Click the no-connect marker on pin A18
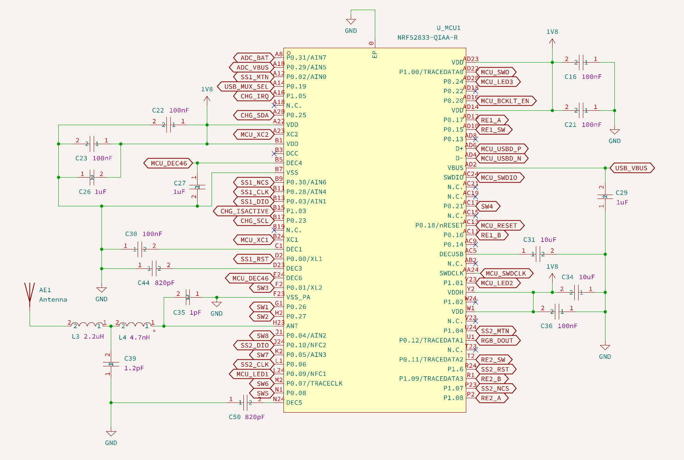Viewport: 684px width, 460px height. (x=274, y=105)
